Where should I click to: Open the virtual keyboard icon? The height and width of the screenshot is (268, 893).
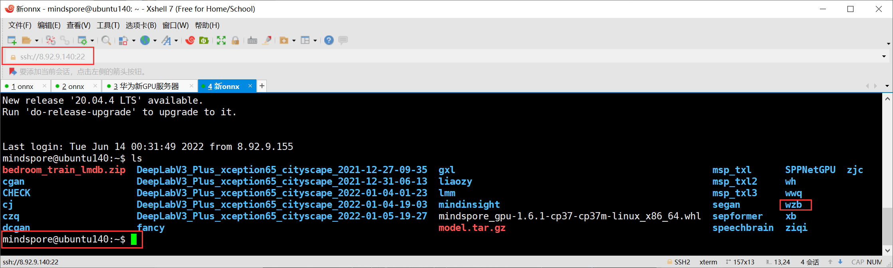[252, 40]
